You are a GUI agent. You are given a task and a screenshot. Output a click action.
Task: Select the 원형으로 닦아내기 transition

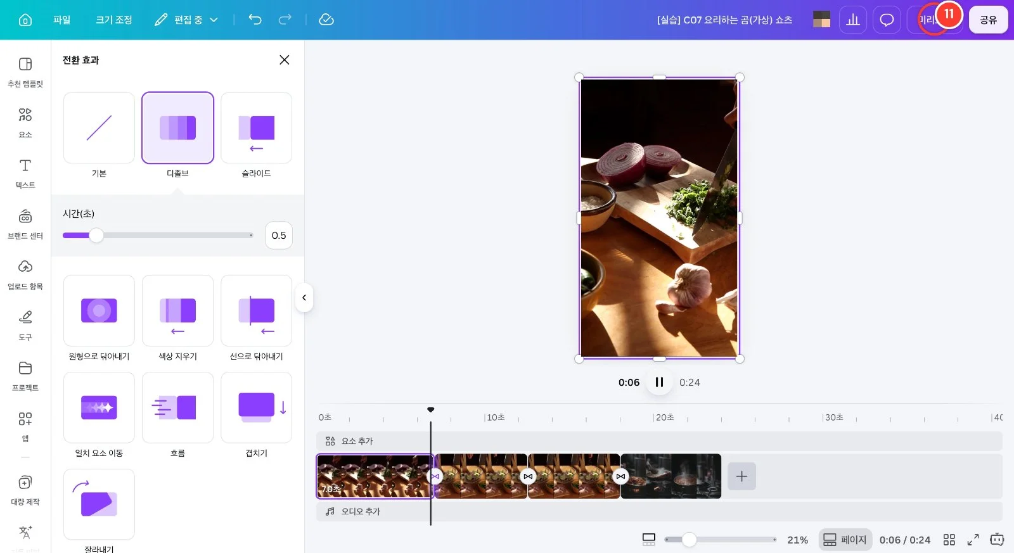point(99,310)
